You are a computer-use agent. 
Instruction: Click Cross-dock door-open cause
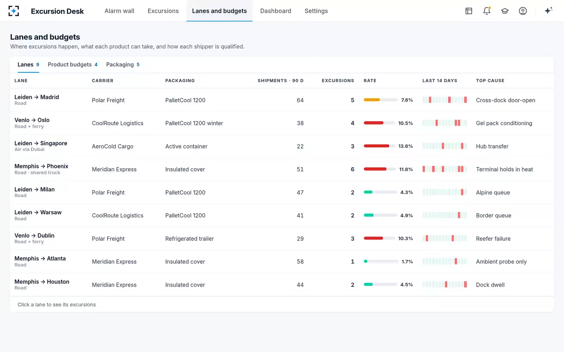pos(505,100)
